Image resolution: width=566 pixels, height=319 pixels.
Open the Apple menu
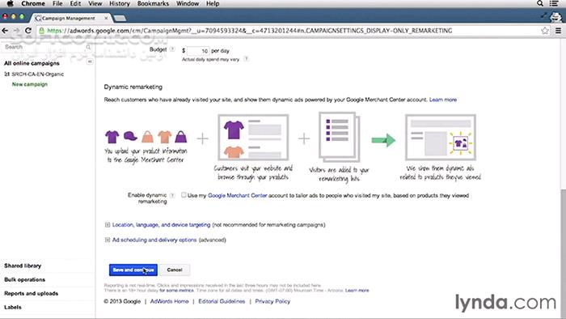[x=10, y=3]
